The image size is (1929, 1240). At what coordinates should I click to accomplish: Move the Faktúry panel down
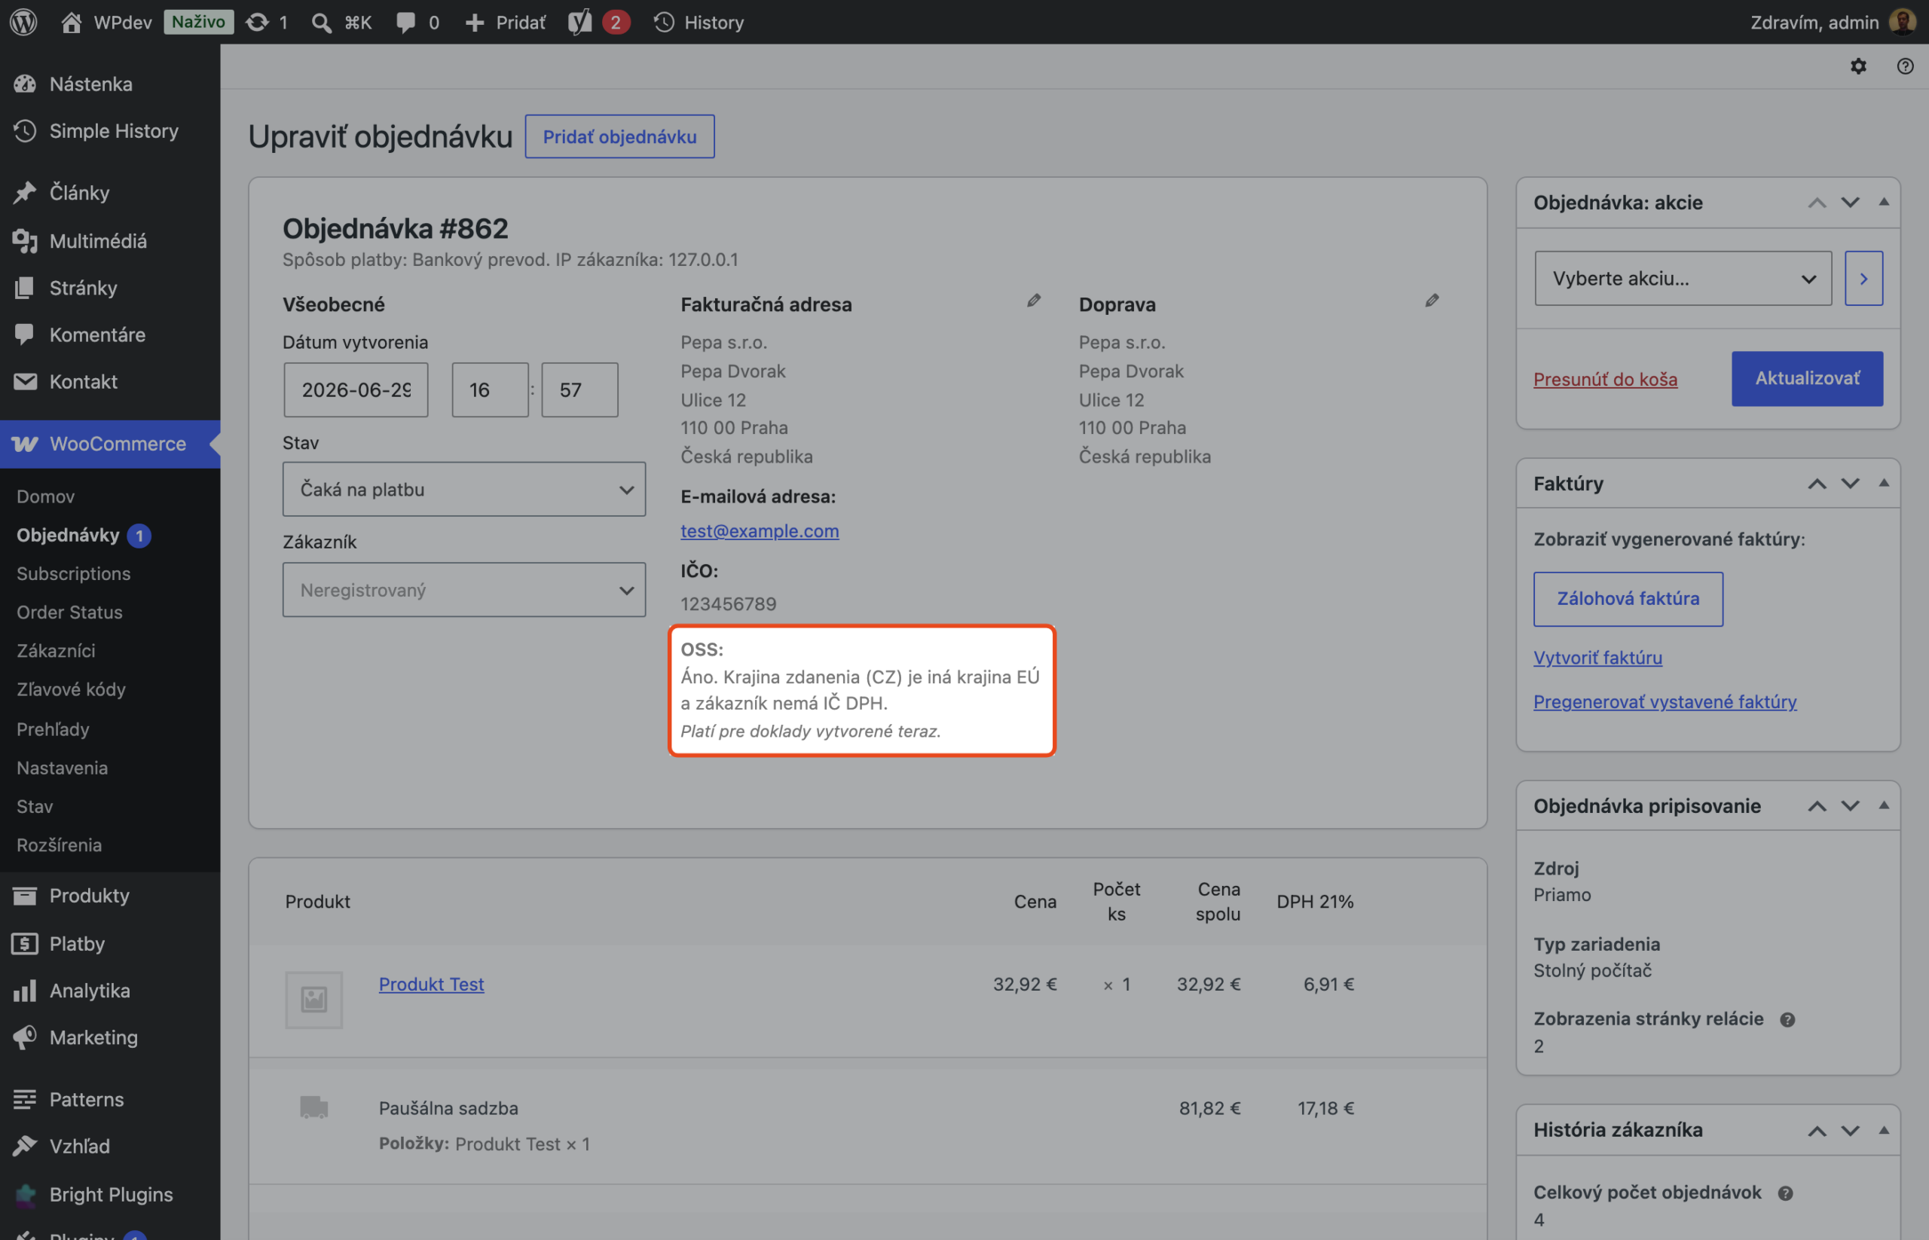tap(1850, 483)
